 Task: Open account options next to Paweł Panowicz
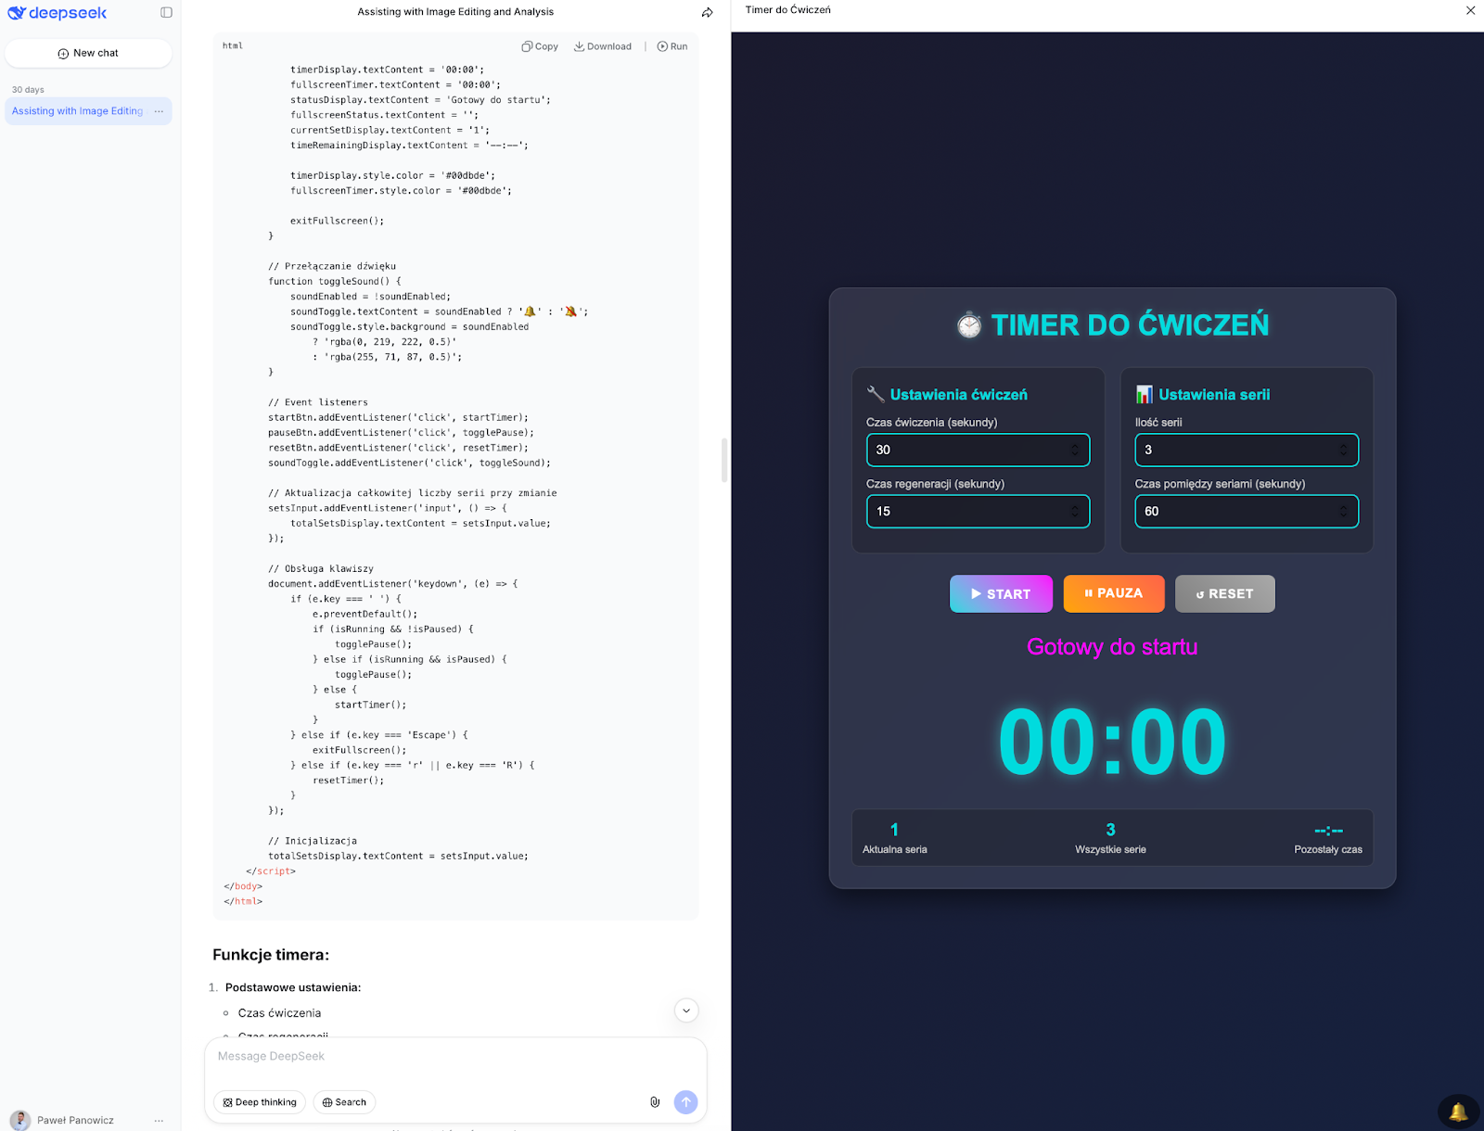tap(159, 1120)
